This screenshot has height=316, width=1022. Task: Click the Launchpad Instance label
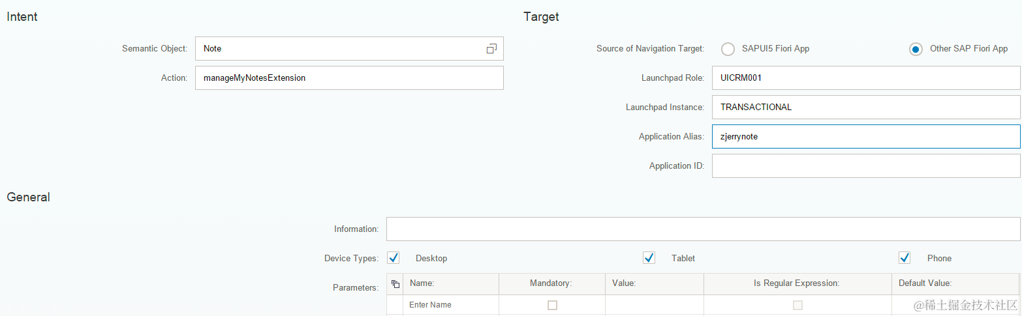point(665,108)
